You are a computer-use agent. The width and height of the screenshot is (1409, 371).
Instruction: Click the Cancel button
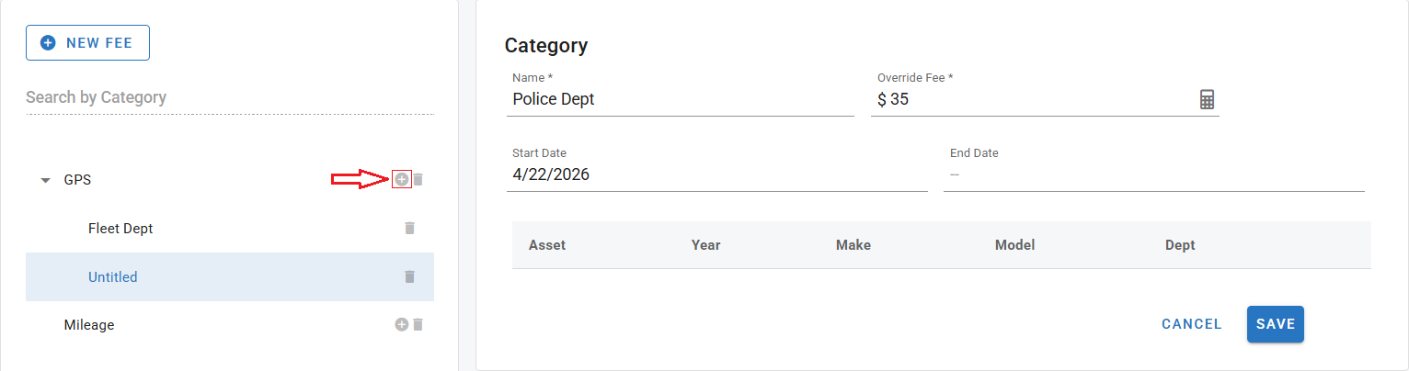point(1192,324)
